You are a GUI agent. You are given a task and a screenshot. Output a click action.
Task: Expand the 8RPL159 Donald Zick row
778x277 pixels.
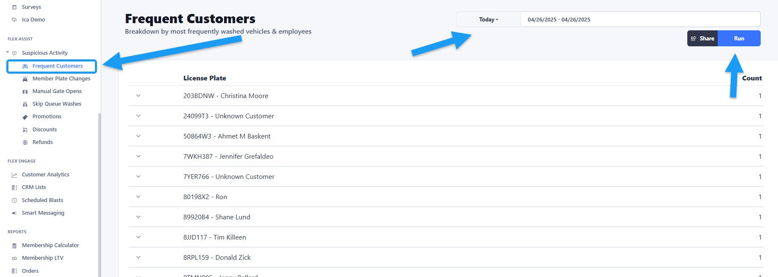click(x=138, y=257)
